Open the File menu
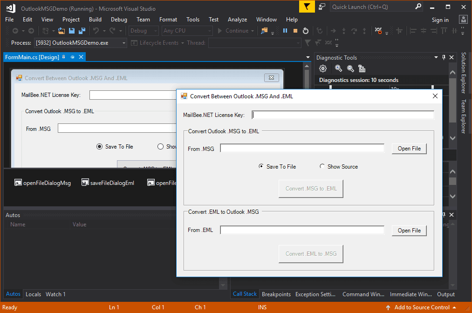Screen dimensions: 472x313 [x=9, y=20]
